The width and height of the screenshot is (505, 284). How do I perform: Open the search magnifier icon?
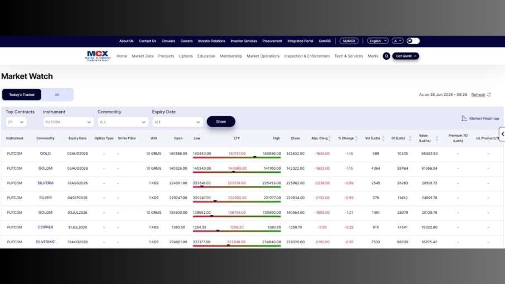(x=387, y=56)
